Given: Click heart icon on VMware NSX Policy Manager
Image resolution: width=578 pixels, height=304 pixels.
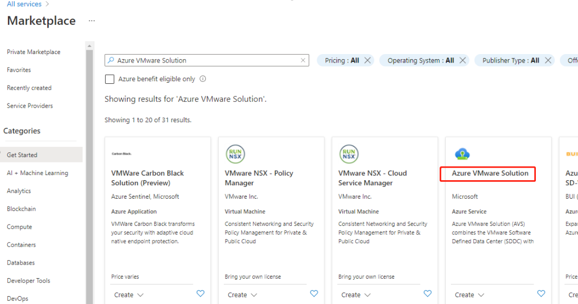Looking at the screenshot, I should pyautogui.click(x=314, y=294).
